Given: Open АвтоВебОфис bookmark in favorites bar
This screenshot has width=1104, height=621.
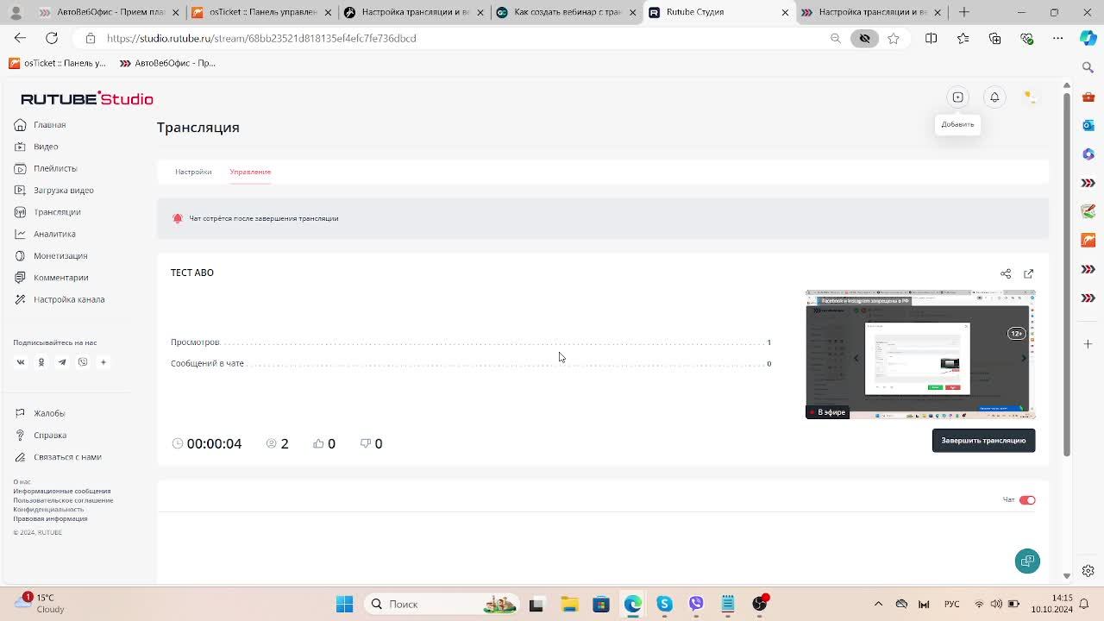Looking at the screenshot, I should (167, 63).
